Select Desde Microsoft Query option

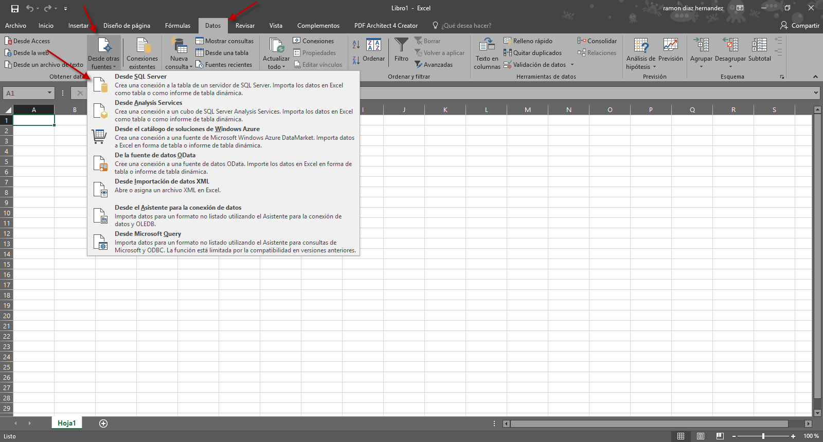[x=223, y=242]
